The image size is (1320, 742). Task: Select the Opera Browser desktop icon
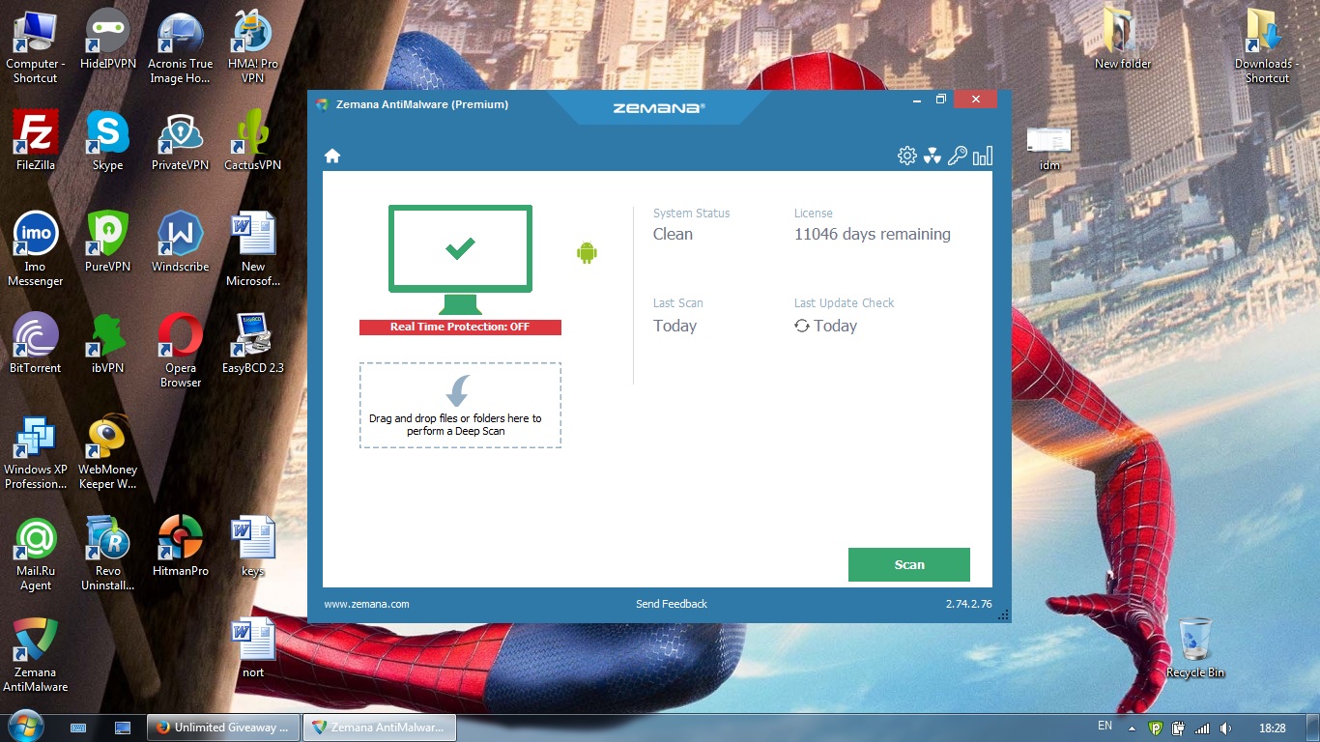(181, 351)
